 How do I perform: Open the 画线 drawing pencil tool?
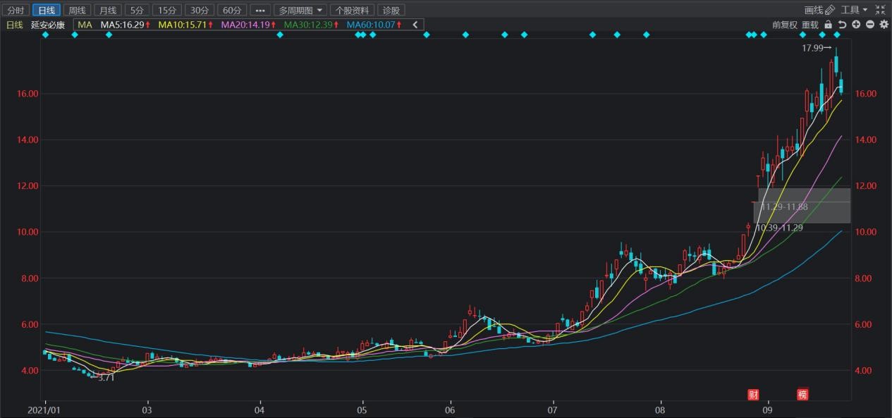pos(819,10)
